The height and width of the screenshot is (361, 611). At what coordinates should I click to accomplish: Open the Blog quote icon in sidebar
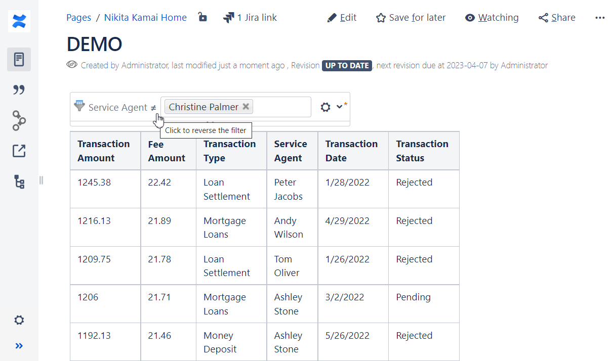(x=19, y=90)
